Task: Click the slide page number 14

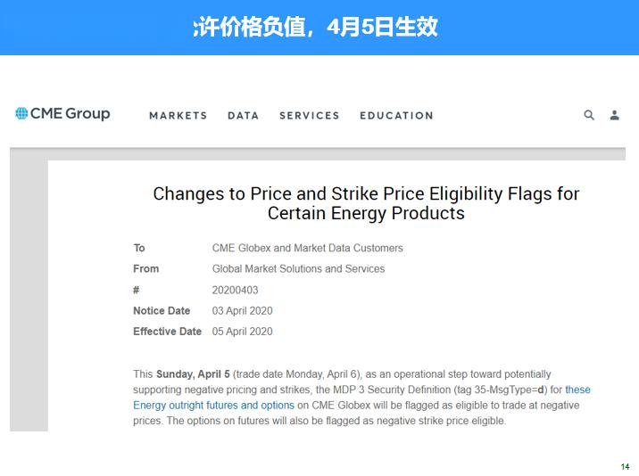Action: coord(625,466)
